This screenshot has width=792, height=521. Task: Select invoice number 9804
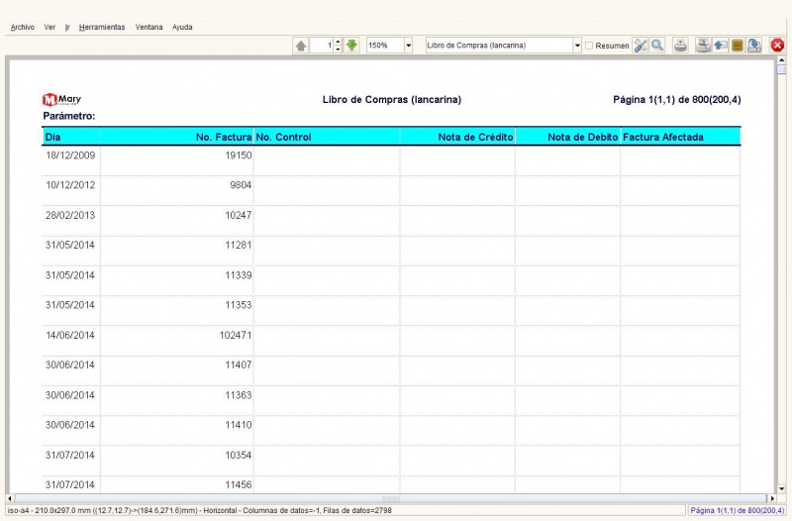(241, 185)
